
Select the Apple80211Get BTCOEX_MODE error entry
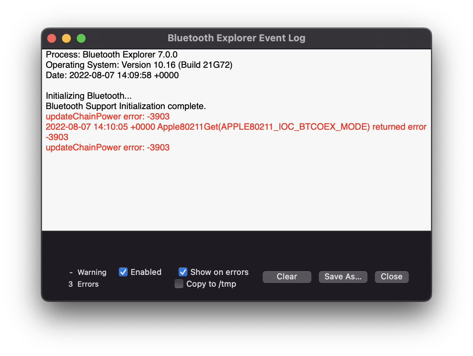click(x=236, y=127)
